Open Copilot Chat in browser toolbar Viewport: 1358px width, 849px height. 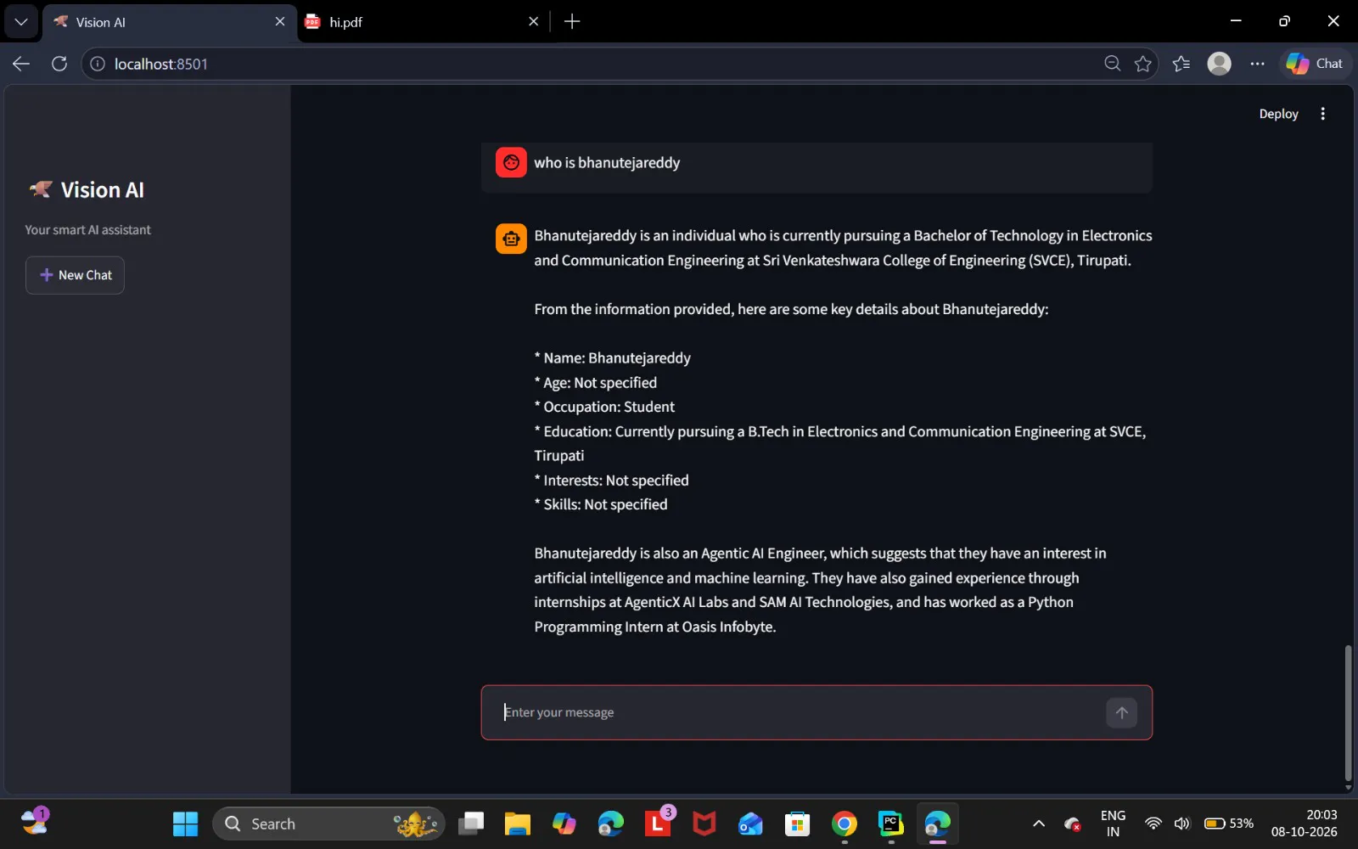[1315, 64]
